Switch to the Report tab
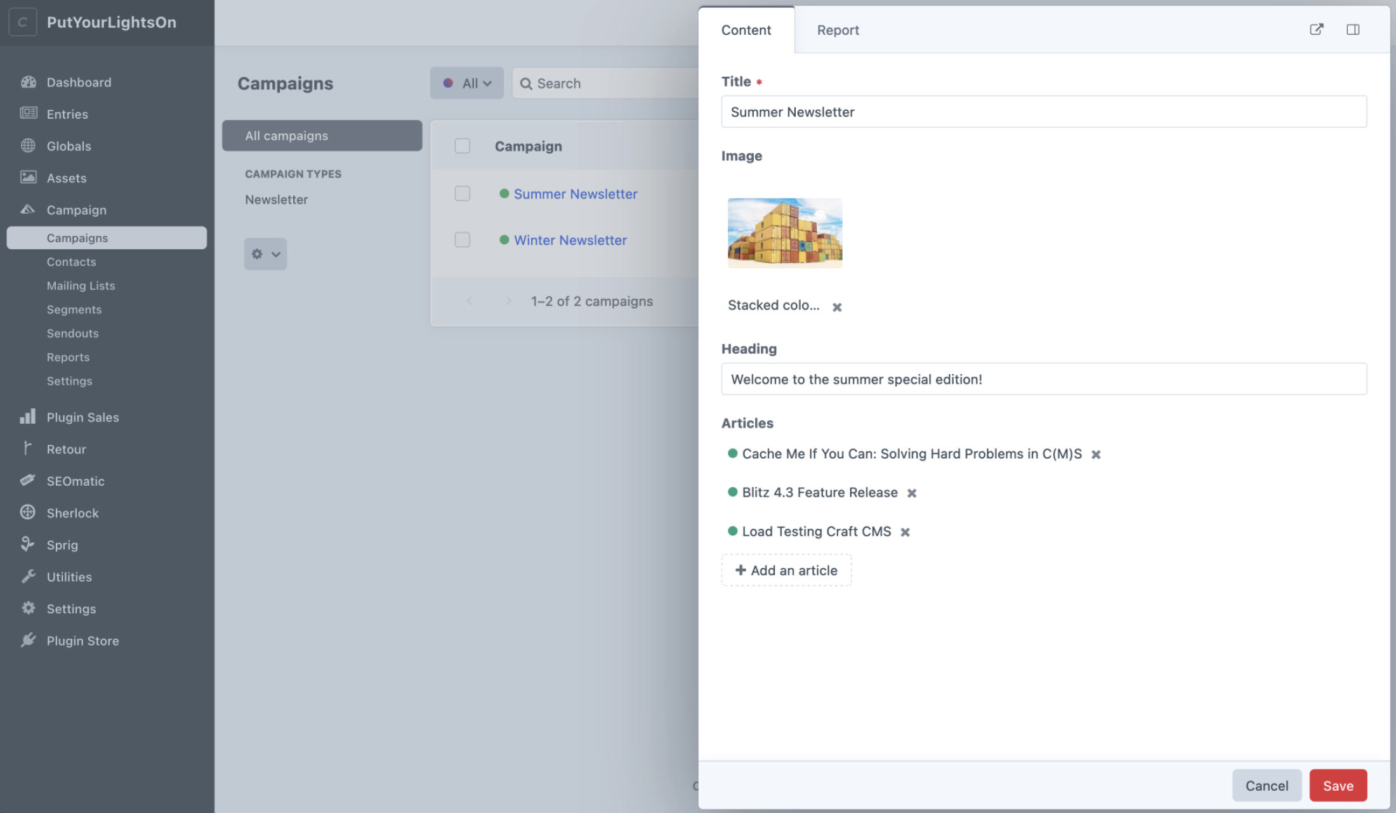This screenshot has width=1396, height=813. click(838, 30)
